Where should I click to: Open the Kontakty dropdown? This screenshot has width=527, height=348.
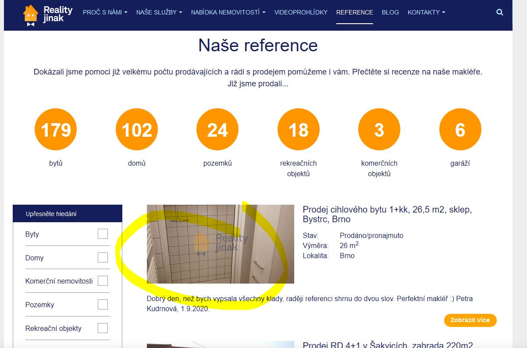(x=426, y=12)
